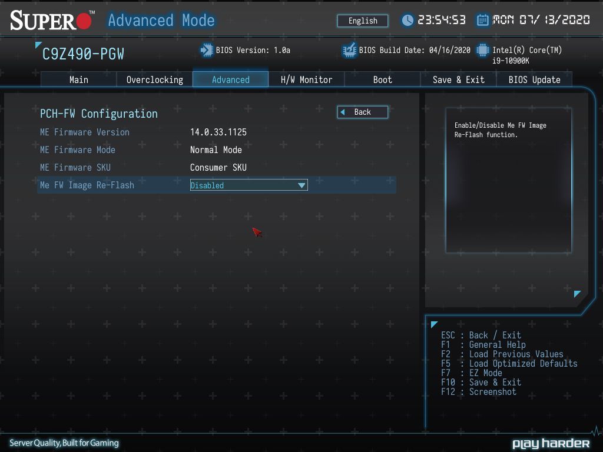Viewport: 603px width, 452px height.
Task: Click the BIOS Version chip icon
Action: pyautogui.click(x=207, y=51)
